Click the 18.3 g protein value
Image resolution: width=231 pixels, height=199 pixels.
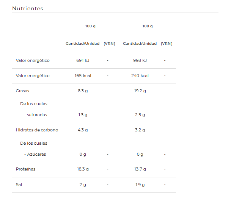click(83, 169)
